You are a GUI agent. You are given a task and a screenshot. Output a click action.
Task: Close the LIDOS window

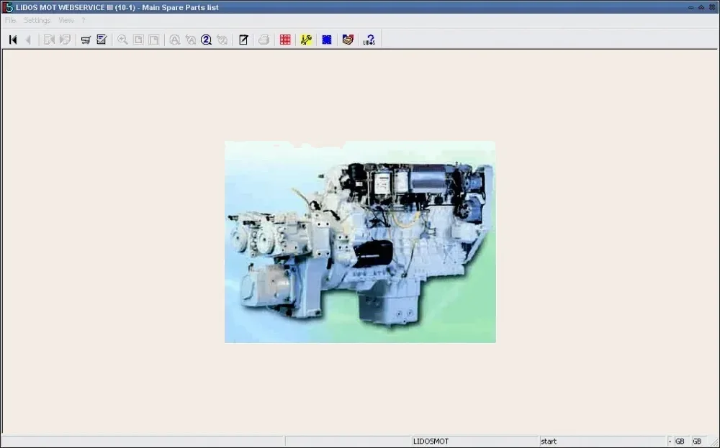(x=712, y=7)
